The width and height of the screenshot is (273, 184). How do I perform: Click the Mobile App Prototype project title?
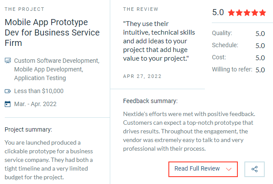tap(52, 32)
